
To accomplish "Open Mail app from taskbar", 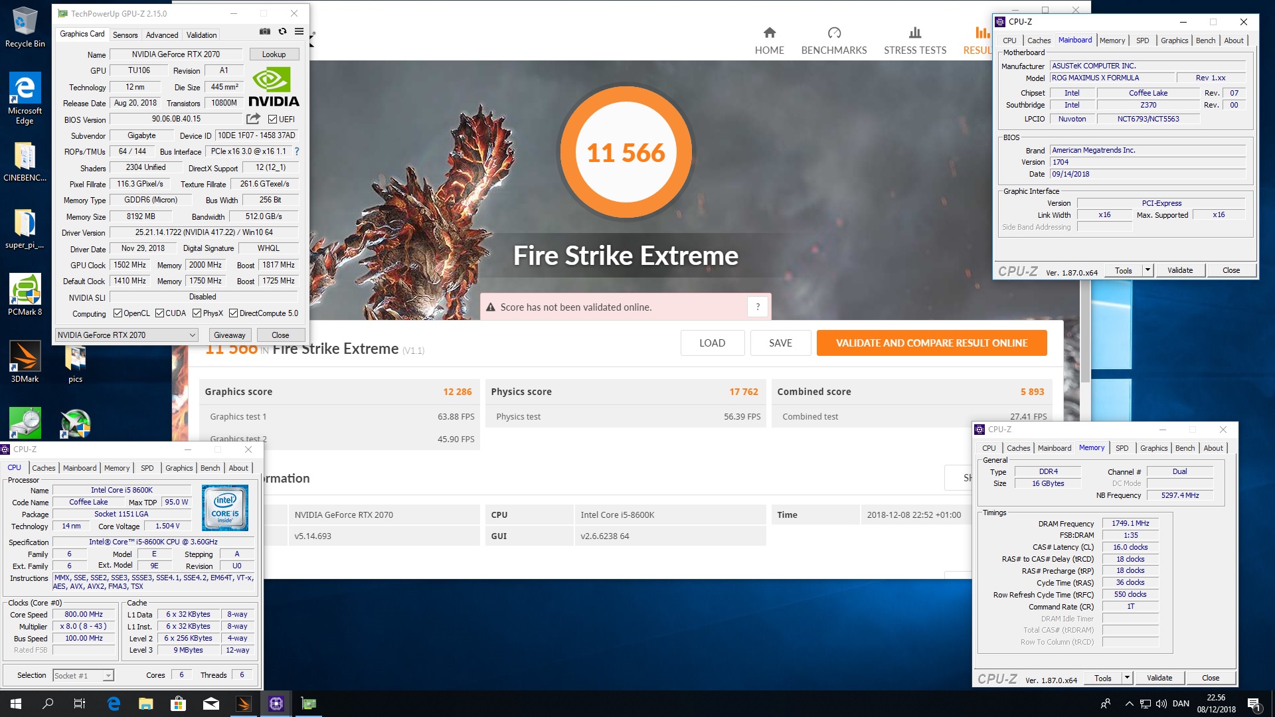I will click(211, 704).
